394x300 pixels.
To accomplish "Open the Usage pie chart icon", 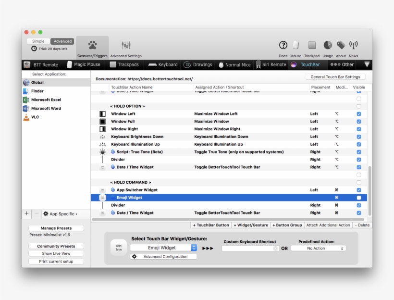I will 328,45.
